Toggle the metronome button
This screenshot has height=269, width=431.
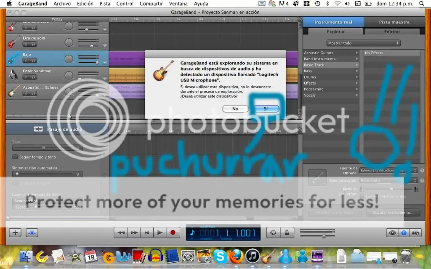[287, 232]
